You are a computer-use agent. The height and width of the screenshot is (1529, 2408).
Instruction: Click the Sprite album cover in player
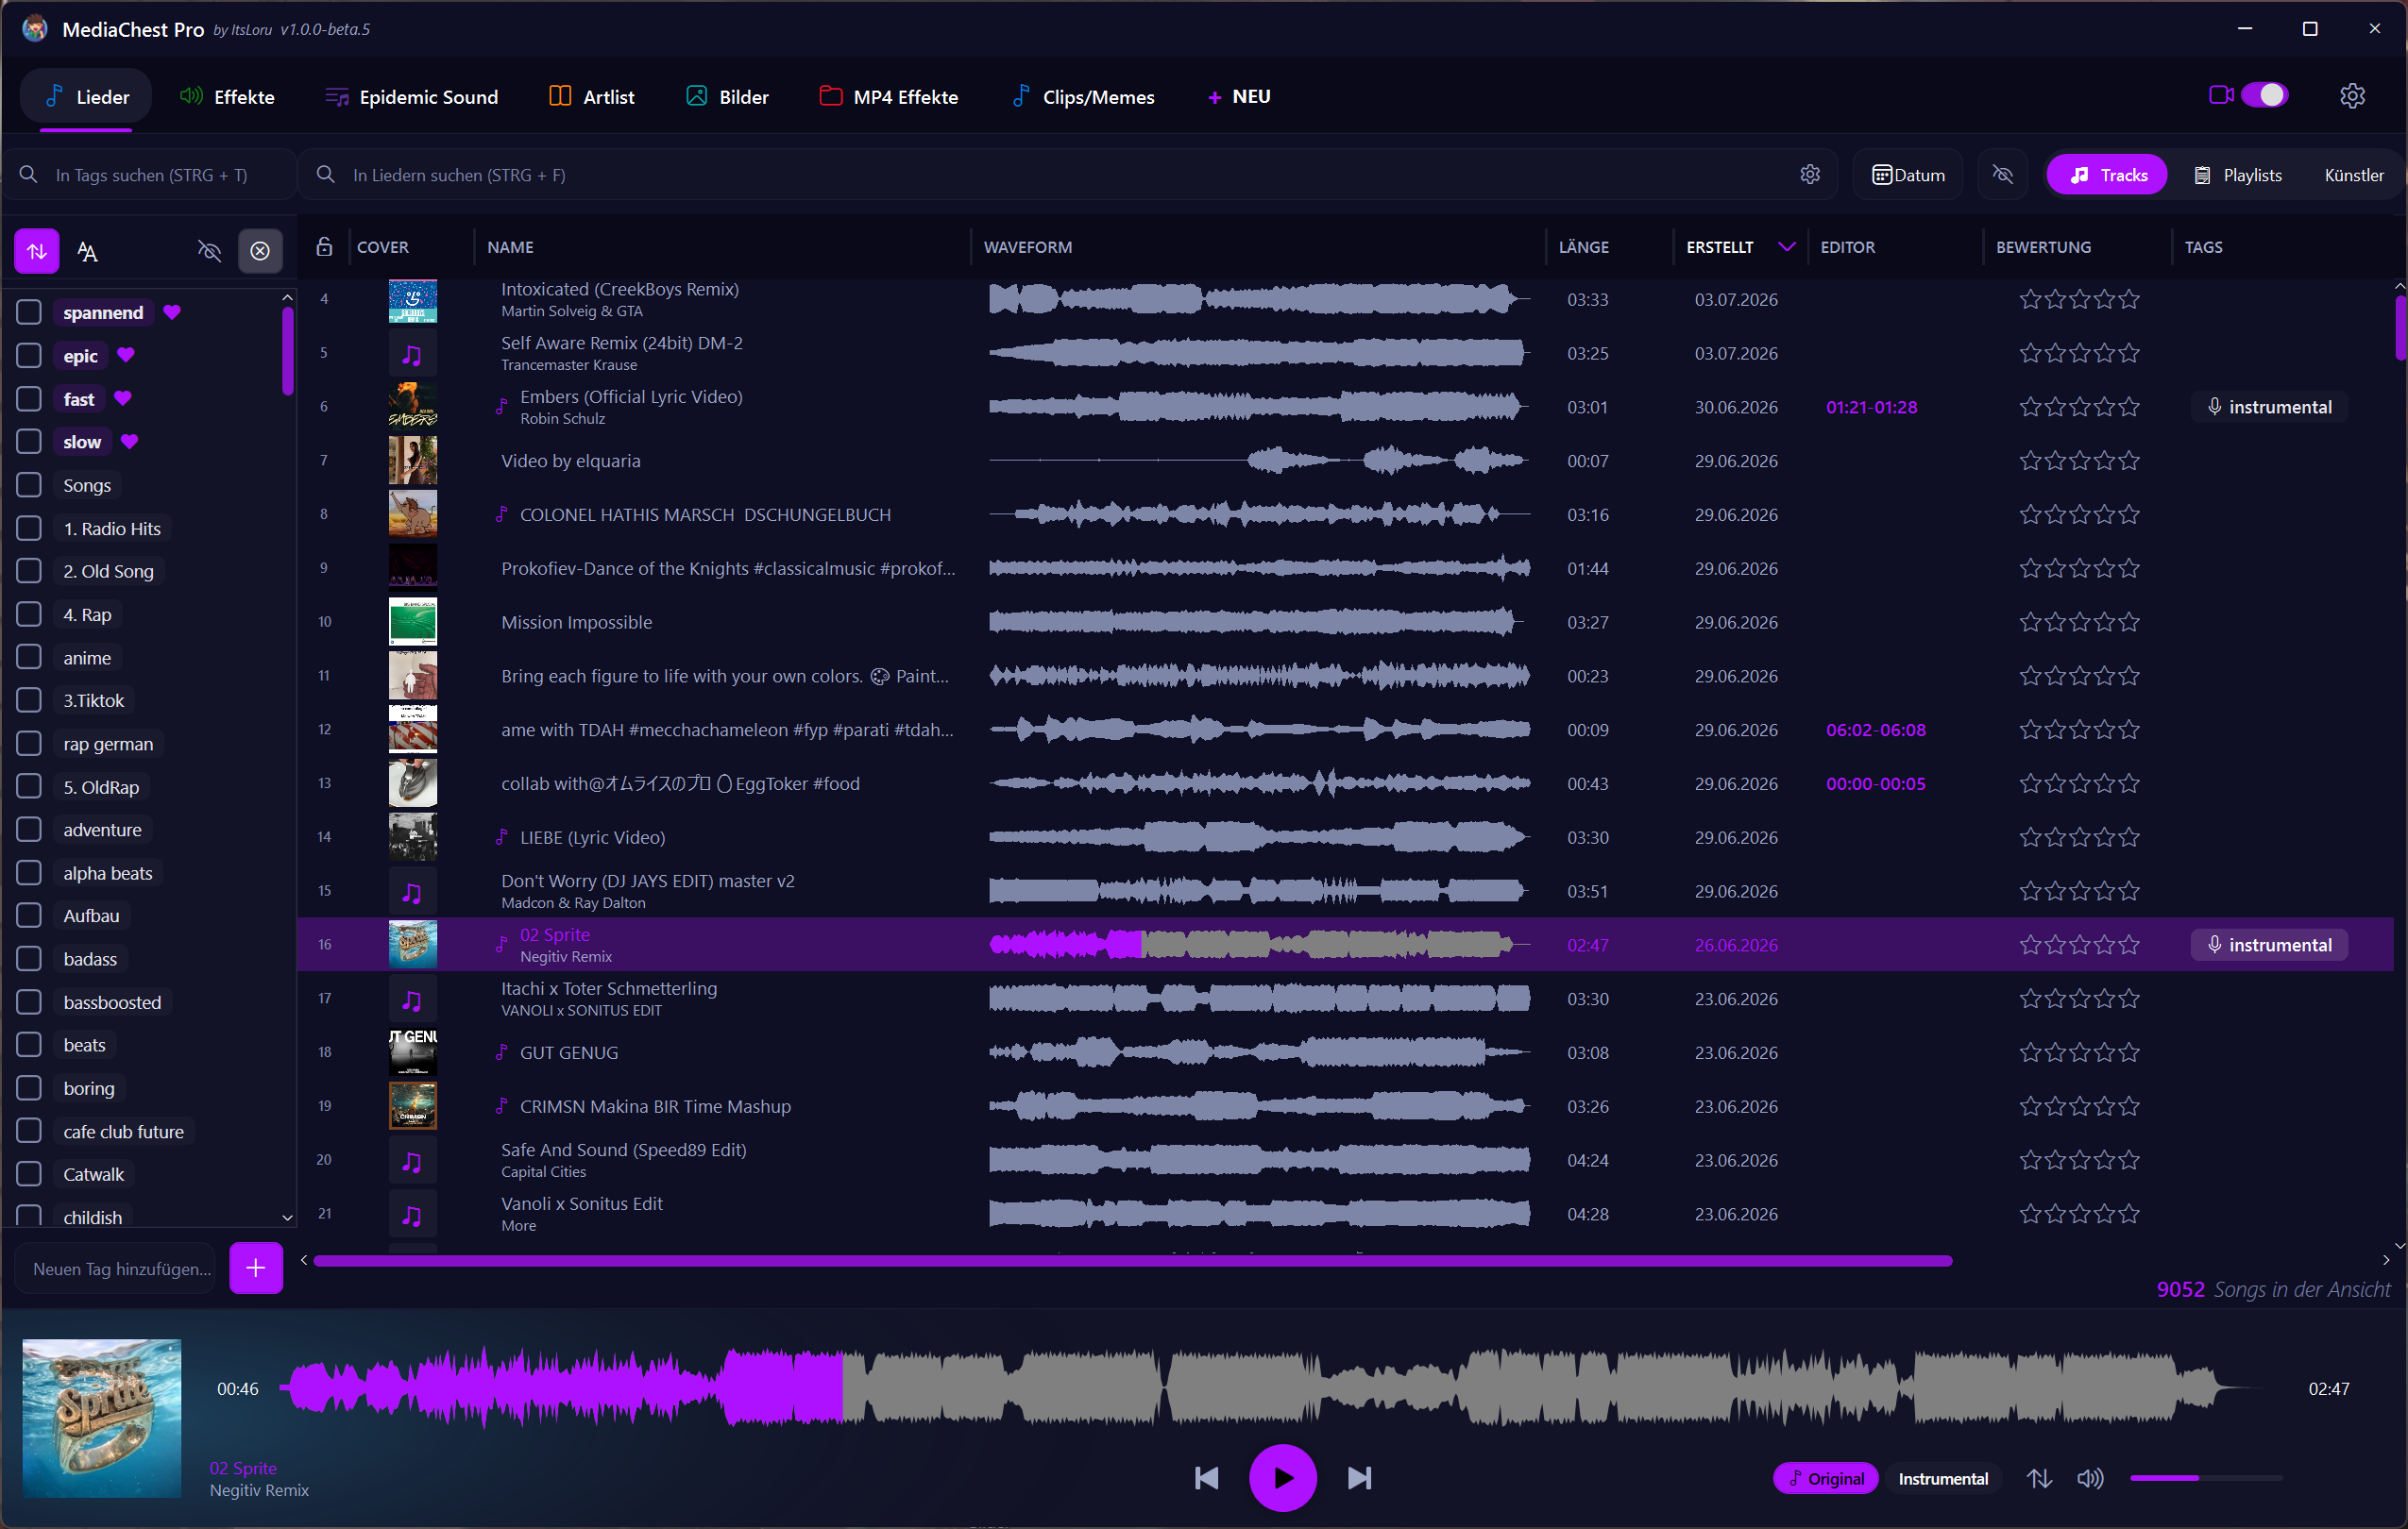click(x=102, y=1418)
